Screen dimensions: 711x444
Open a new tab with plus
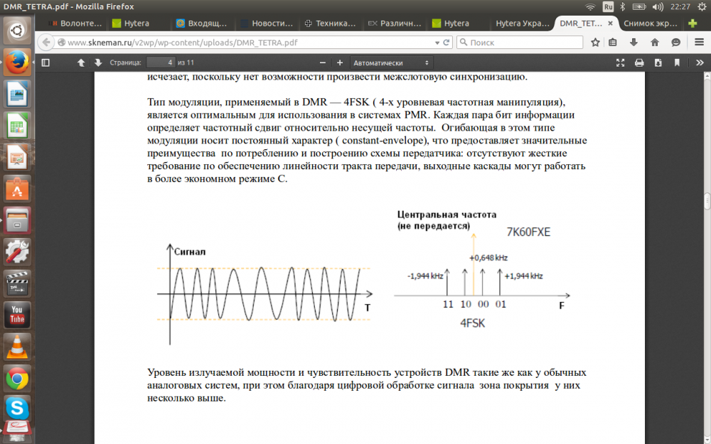pyautogui.click(x=693, y=23)
